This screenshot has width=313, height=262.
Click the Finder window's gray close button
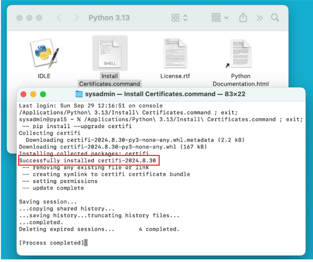click(19, 18)
